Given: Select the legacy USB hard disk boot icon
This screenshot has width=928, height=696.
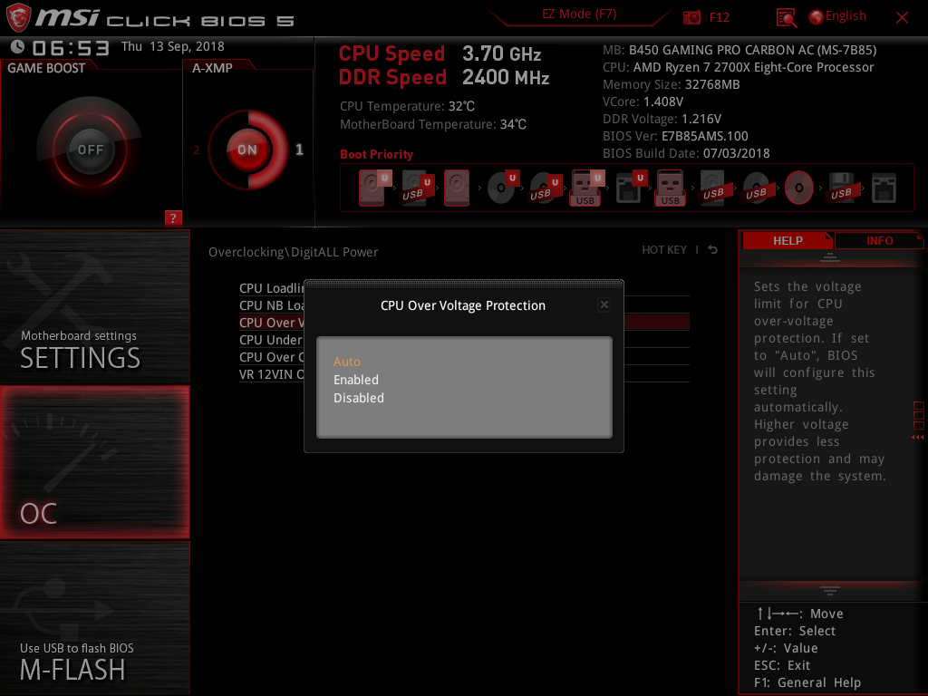Looking at the screenshot, I should point(714,188).
